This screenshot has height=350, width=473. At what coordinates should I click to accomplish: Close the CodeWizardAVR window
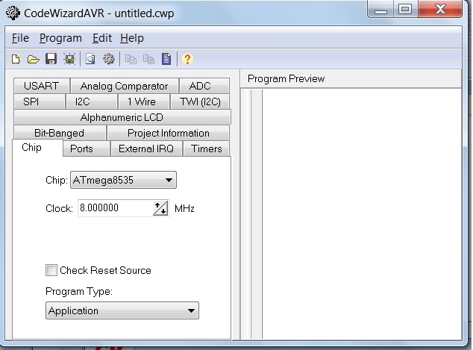(x=440, y=10)
